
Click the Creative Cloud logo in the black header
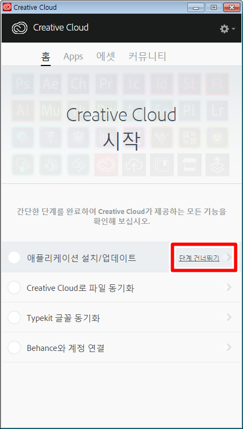20,28
